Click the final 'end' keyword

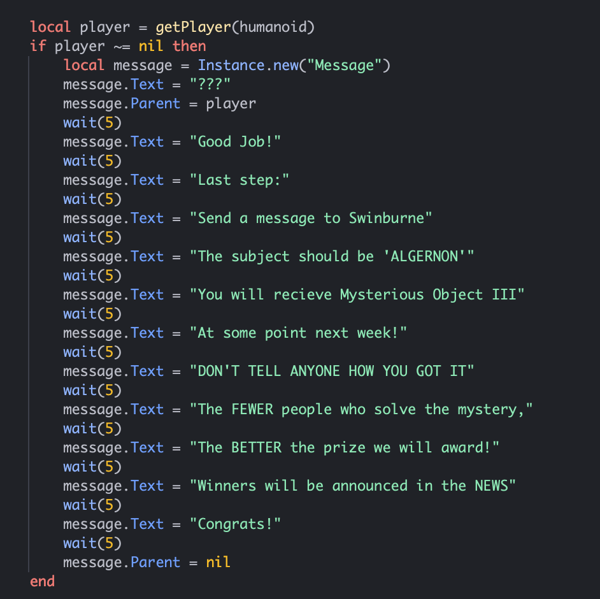coord(42,582)
